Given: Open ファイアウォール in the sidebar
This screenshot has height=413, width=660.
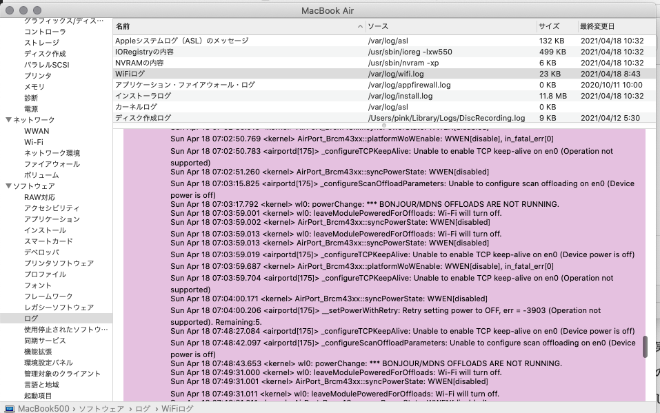Looking at the screenshot, I should [52, 164].
